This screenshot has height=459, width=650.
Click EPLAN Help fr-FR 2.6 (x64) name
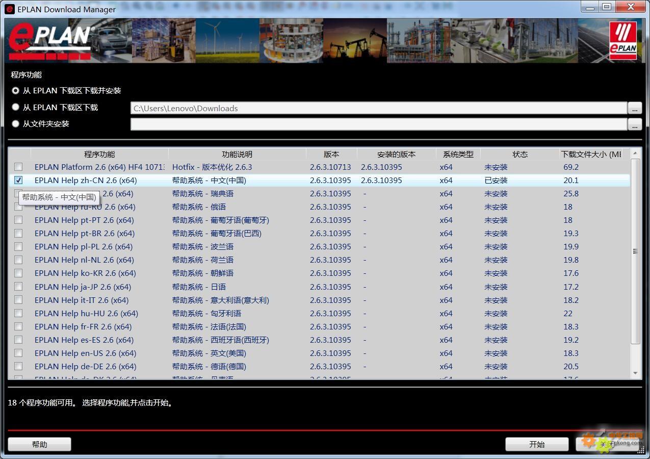83,326
